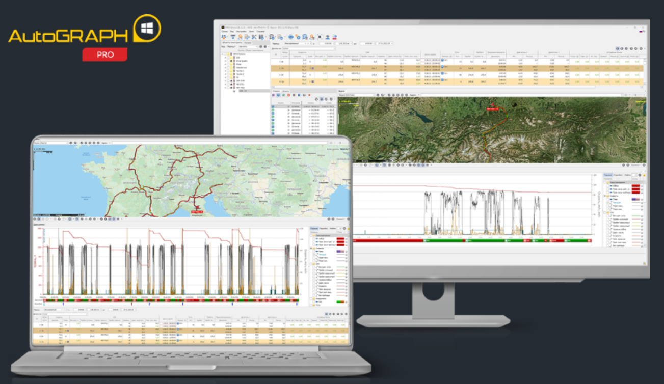This screenshot has width=664, height=384.
Task: Click the red record dot in segments toolbar
Action: coord(309,95)
